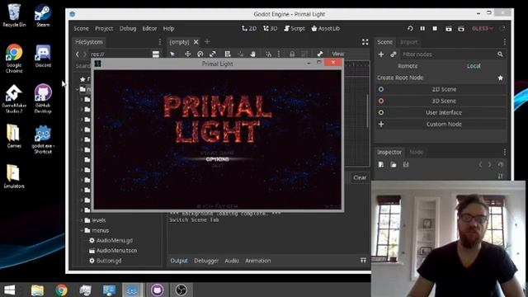Stop the running scene

[x=435, y=29]
